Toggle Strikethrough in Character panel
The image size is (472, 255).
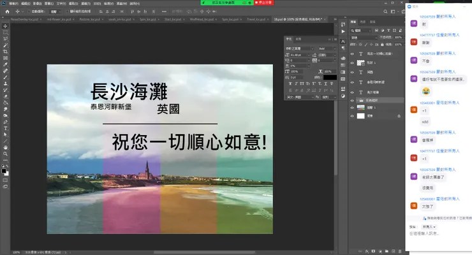coord(332,84)
